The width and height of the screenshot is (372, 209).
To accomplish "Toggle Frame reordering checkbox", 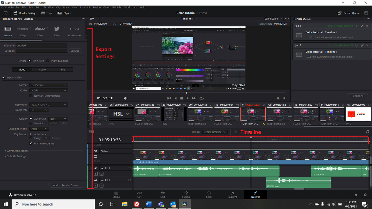I will tap(31, 143).
